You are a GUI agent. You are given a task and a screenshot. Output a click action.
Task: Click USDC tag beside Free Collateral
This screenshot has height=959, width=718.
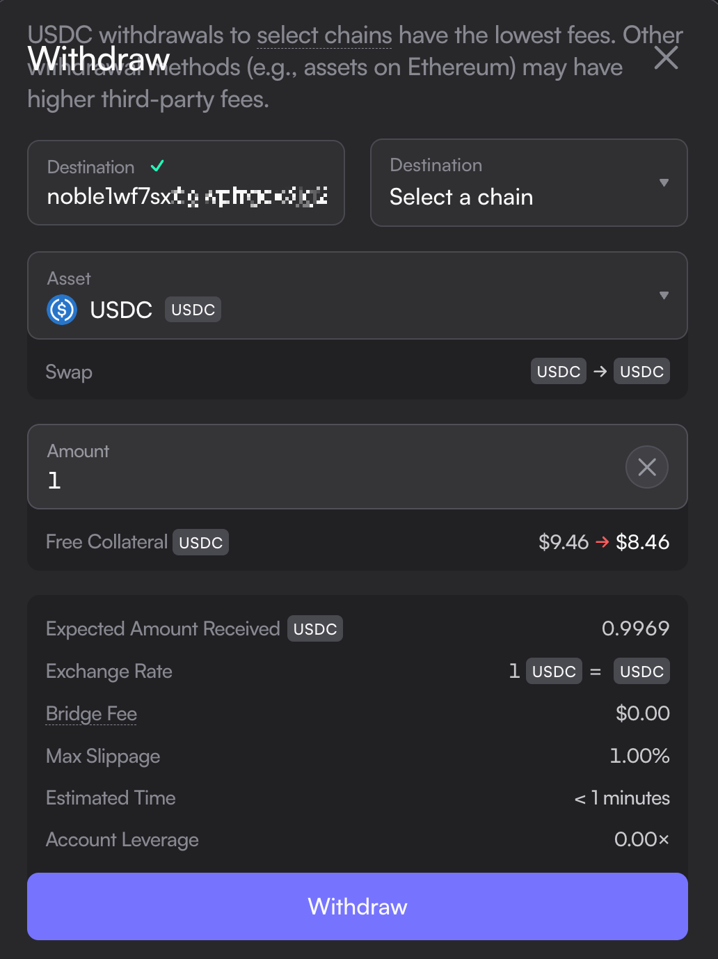[201, 542]
